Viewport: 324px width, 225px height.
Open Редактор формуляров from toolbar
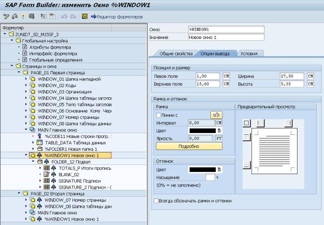click(x=117, y=17)
